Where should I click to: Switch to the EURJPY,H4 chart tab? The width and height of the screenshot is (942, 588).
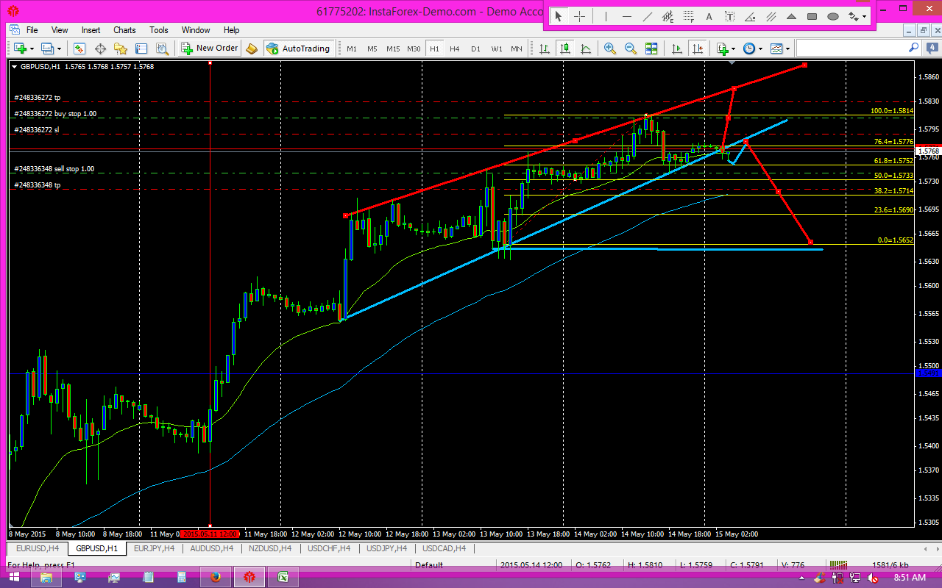click(155, 548)
